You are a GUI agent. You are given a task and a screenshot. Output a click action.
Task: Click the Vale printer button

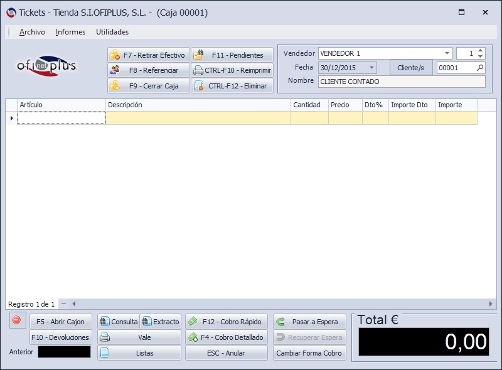coord(139,337)
